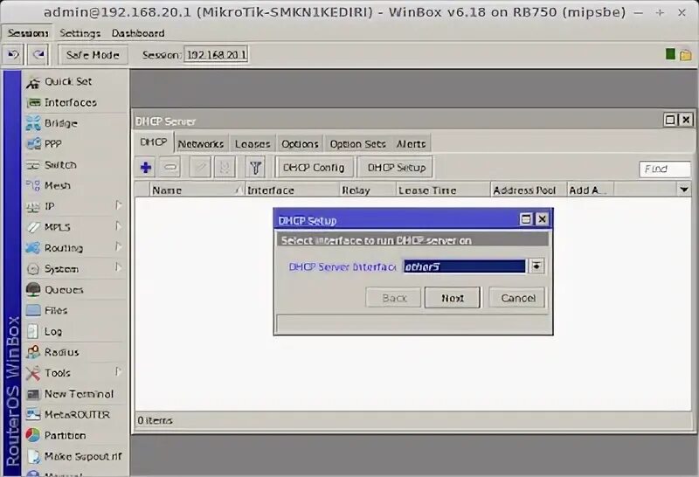
Task: Switch to the Option Sets tab
Action: pyautogui.click(x=357, y=144)
